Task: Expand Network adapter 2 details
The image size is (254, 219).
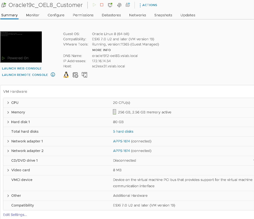Action: [8, 151]
